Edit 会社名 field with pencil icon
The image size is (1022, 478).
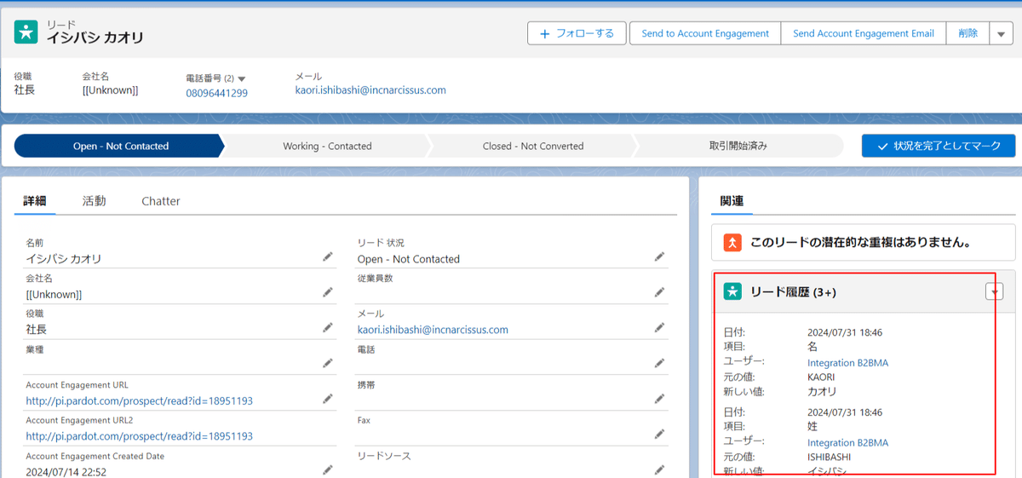click(x=328, y=292)
